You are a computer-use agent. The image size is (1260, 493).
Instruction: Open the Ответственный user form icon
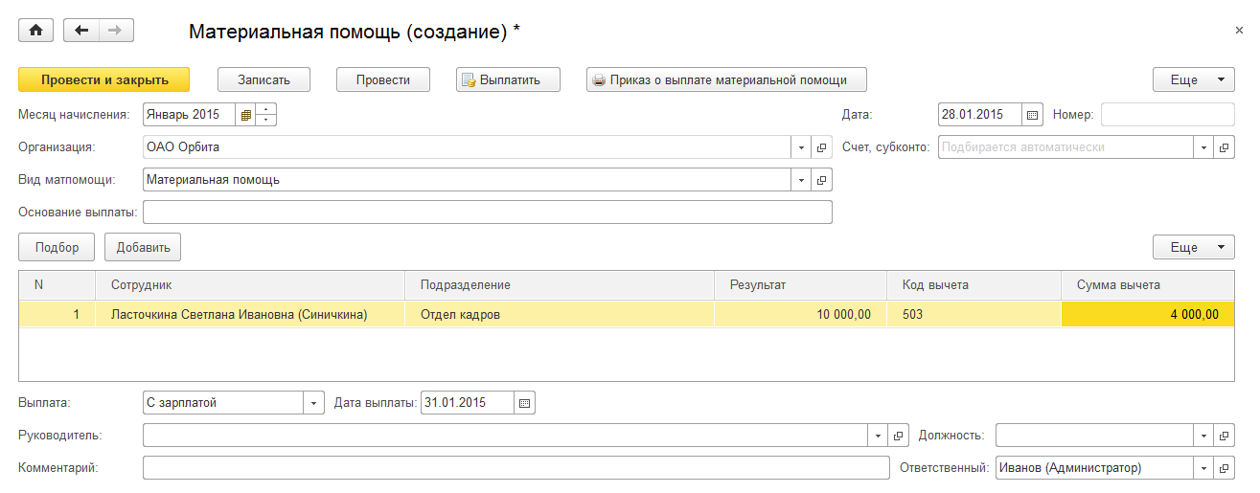point(1224,467)
